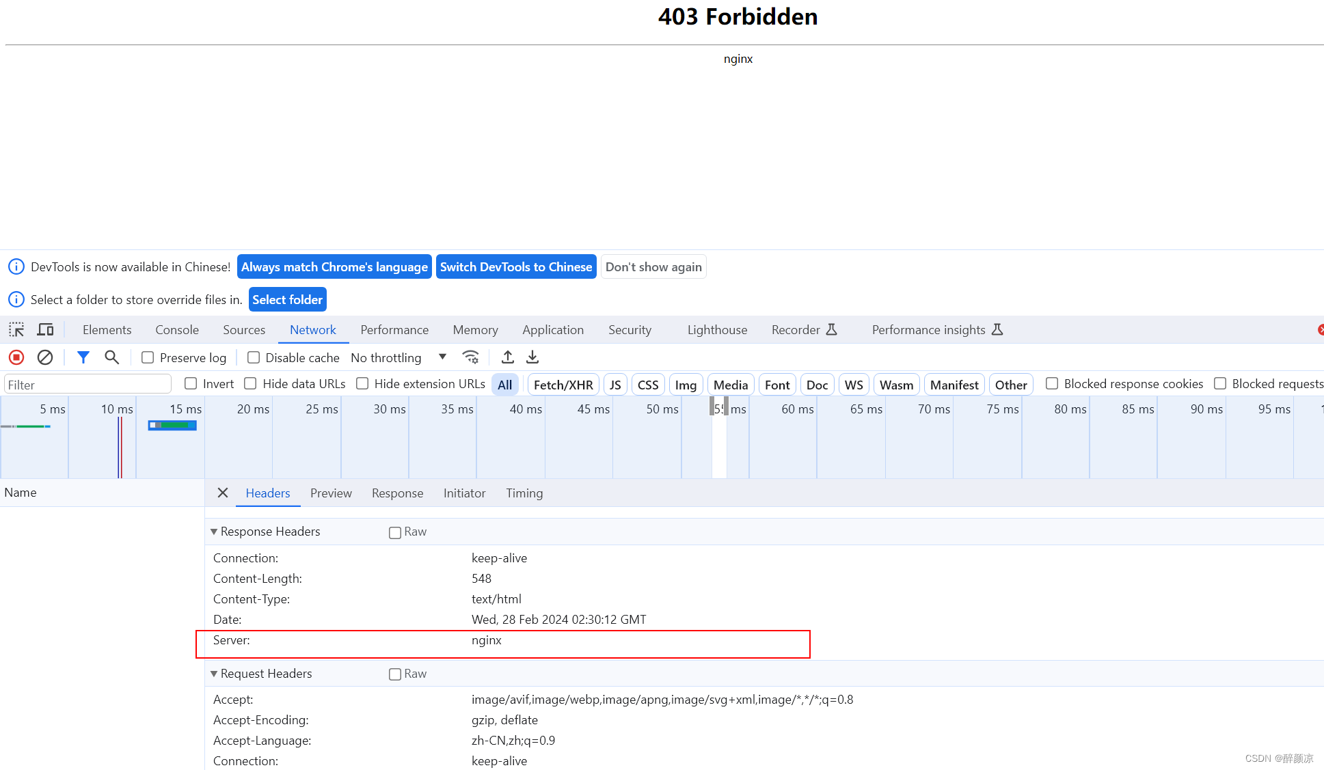Switch to Response tab in request details
The width and height of the screenshot is (1324, 770).
pos(396,493)
